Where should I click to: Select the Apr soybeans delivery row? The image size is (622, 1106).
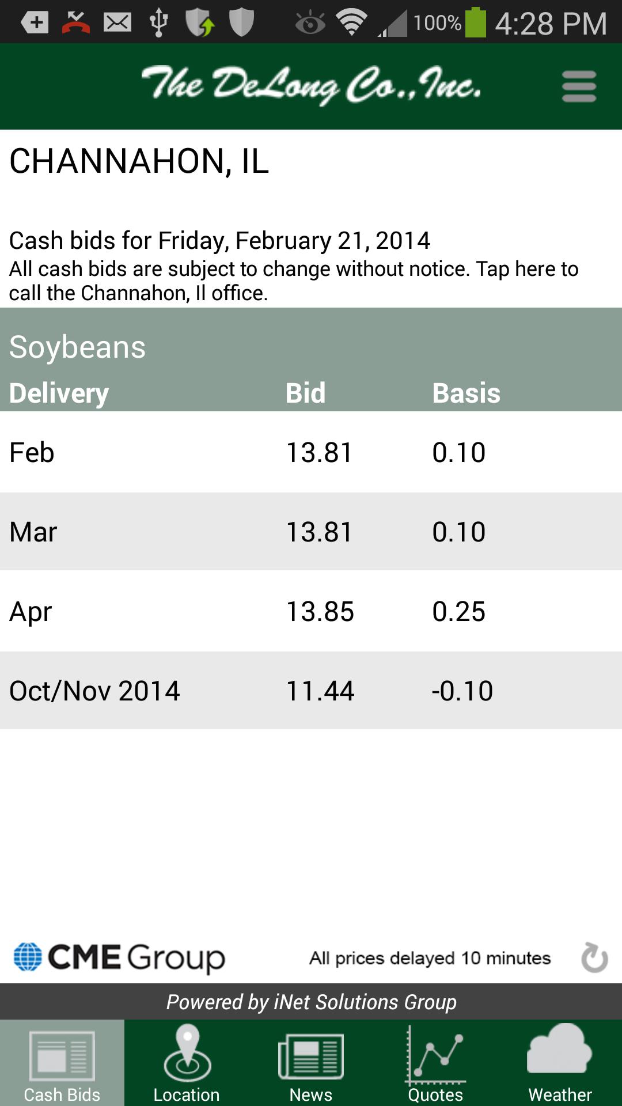coord(311,611)
